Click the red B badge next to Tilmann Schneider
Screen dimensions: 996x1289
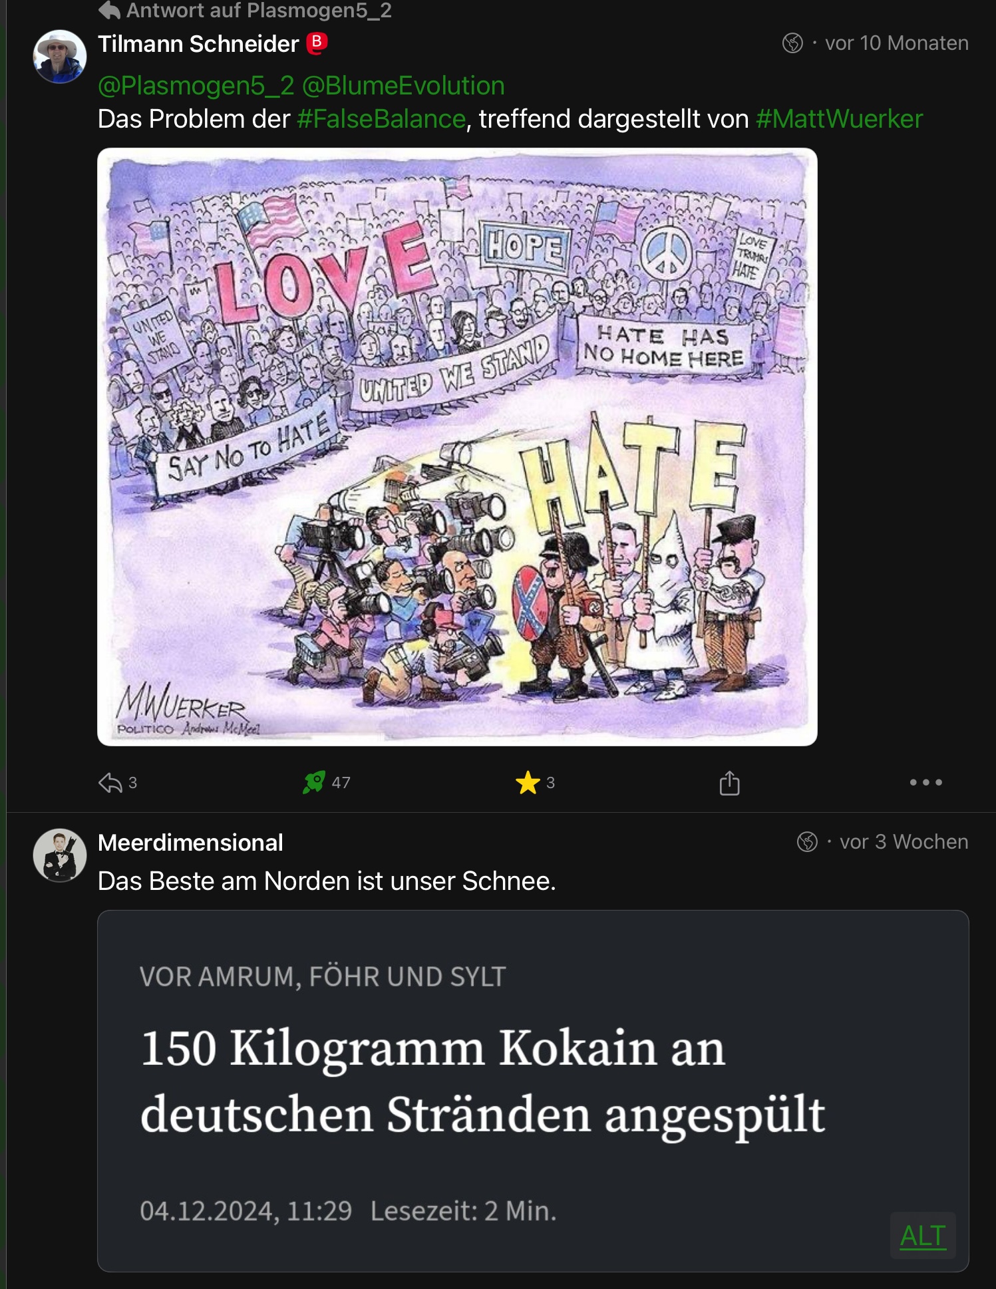[x=317, y=43]
